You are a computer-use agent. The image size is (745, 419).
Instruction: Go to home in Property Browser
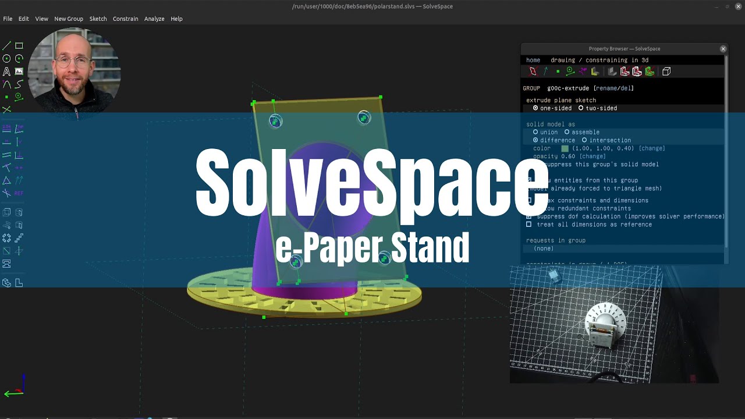(533, 60)
